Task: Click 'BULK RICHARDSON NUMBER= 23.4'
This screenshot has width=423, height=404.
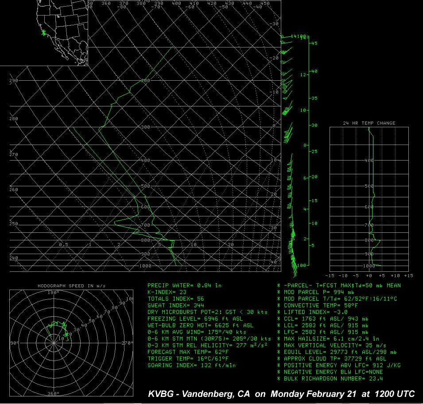Action: pyautogui.click(x=330, y=379)
